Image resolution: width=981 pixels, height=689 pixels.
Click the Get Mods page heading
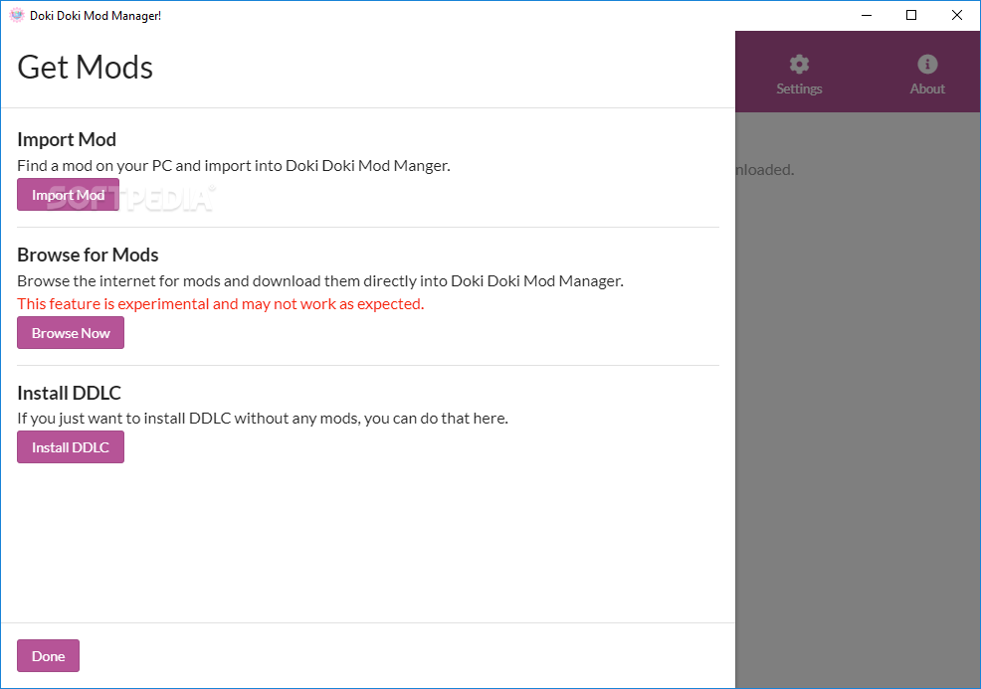(x=86, y=67)
